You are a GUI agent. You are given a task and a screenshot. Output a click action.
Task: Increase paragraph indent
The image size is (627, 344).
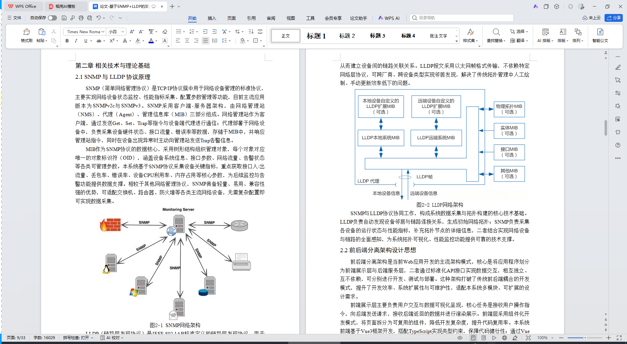(214, 32)
